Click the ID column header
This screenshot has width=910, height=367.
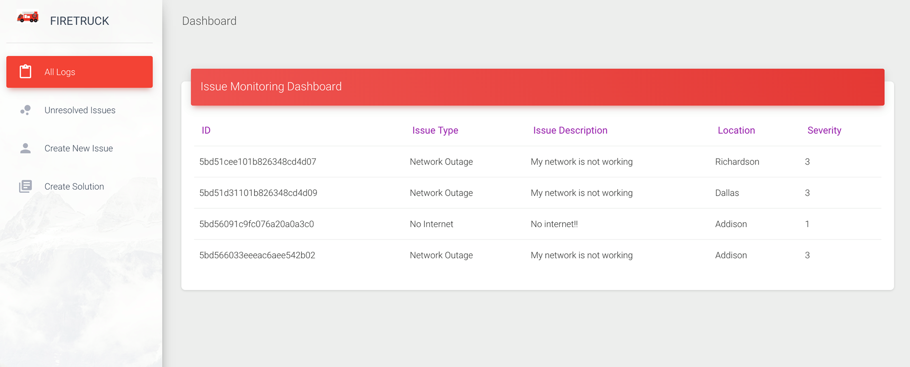coord(206,130)
